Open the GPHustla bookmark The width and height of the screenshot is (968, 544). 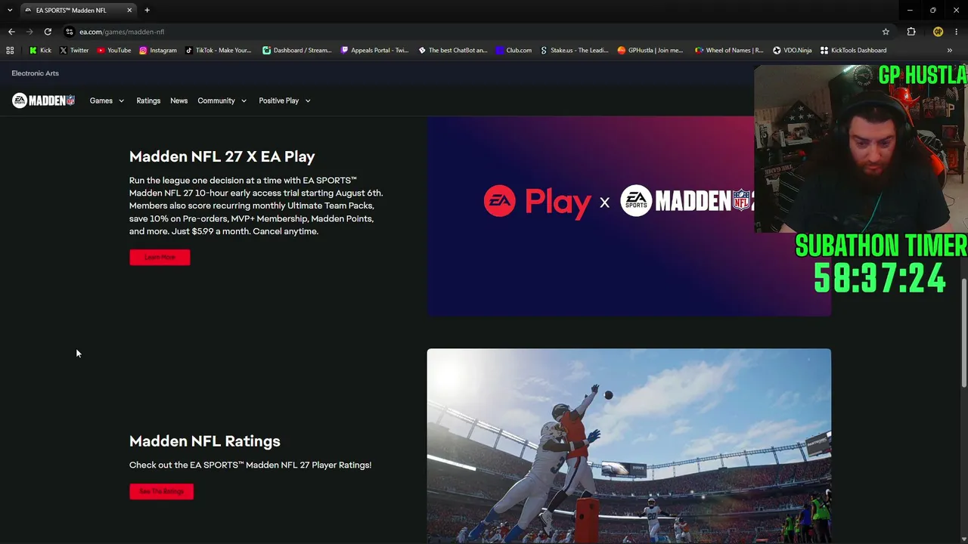[650, 51]
